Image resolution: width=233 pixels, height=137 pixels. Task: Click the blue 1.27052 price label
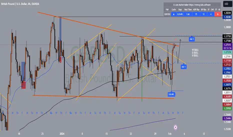(227, 69)
